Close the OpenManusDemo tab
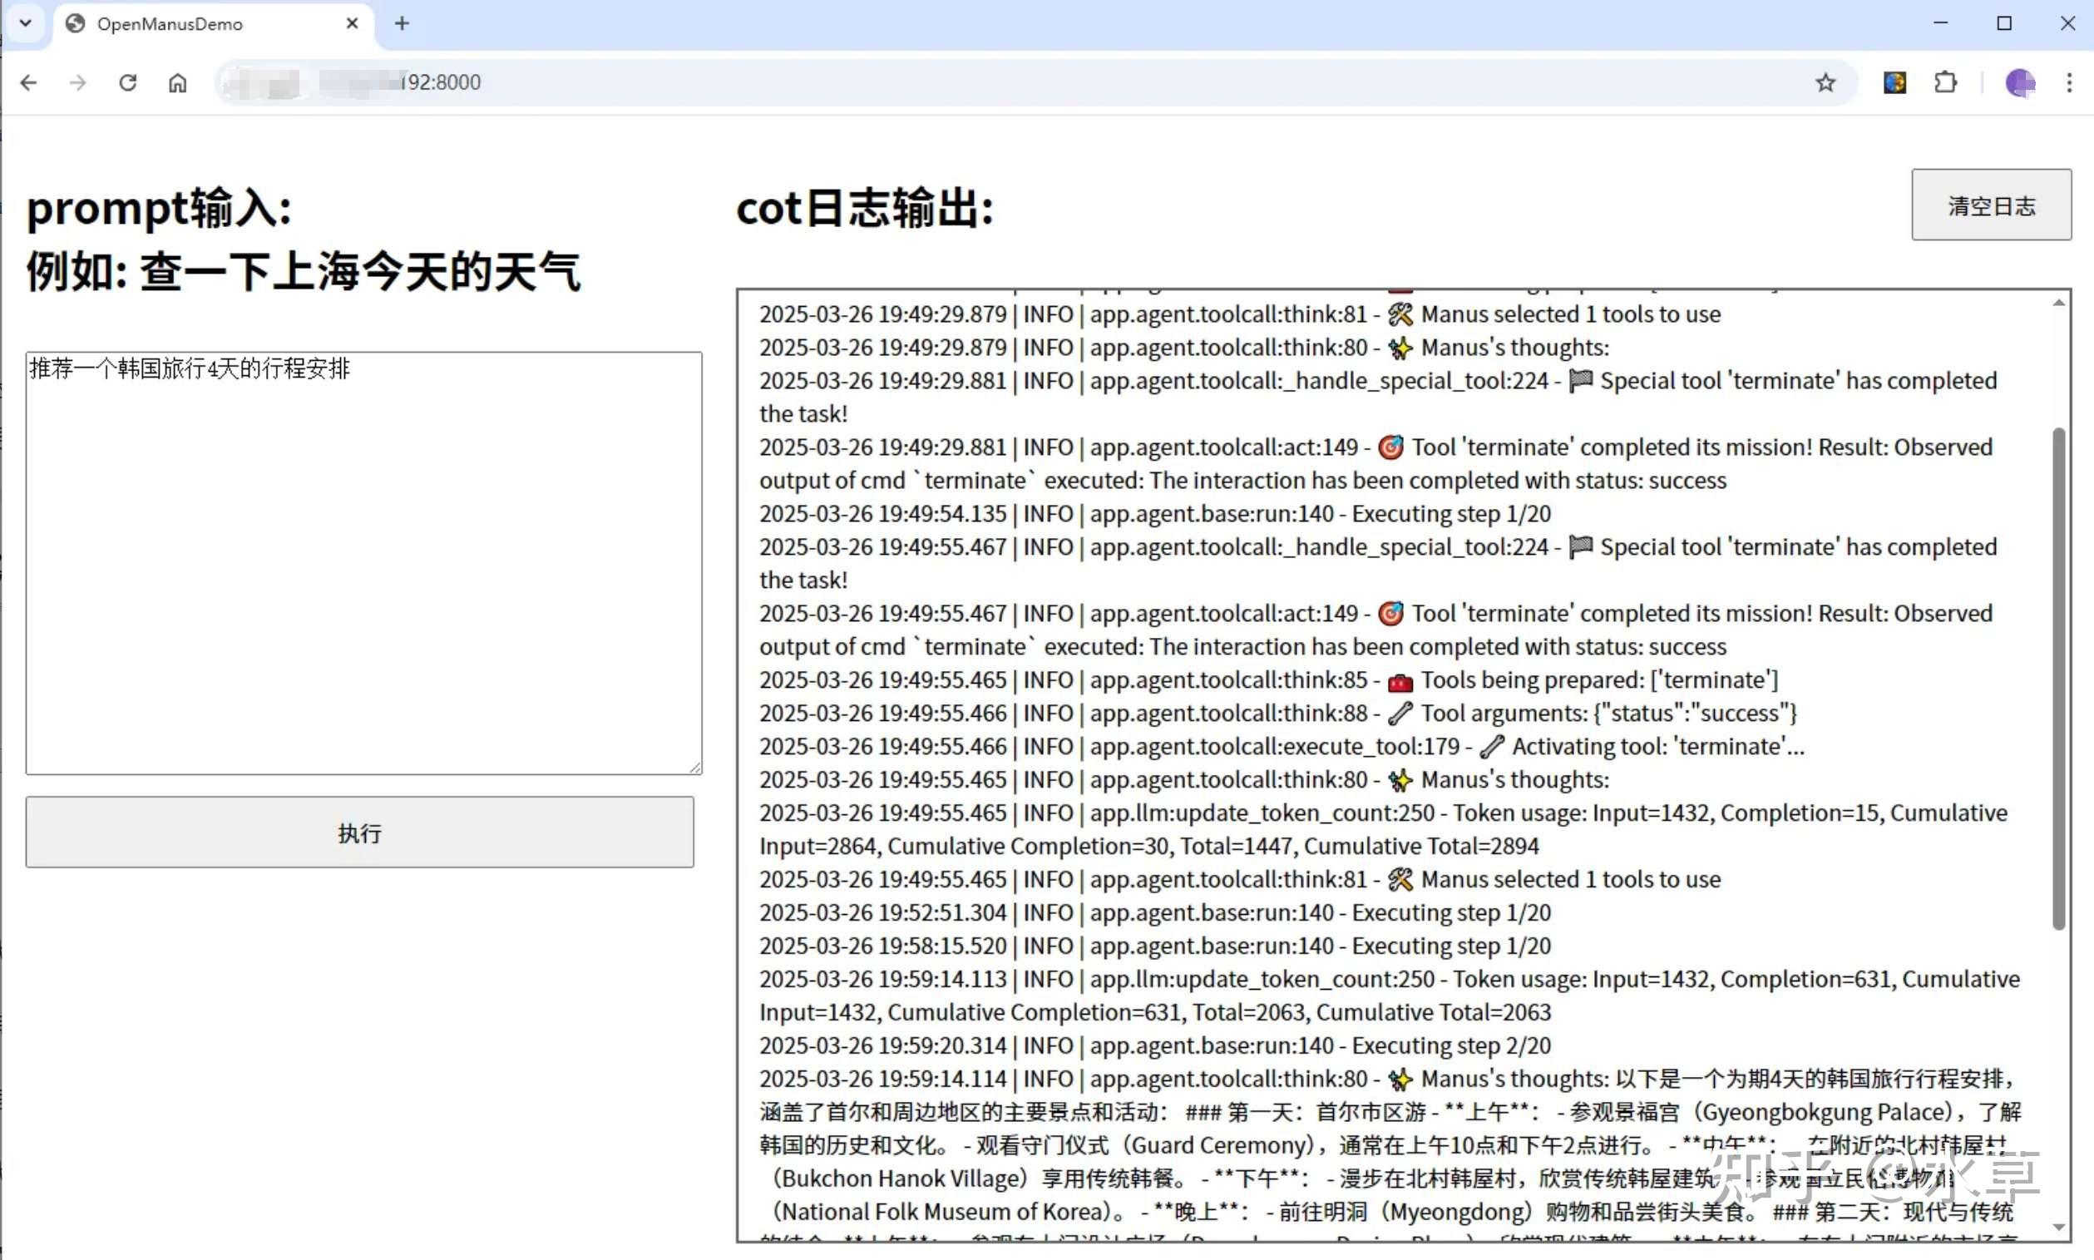 (351, 24)
